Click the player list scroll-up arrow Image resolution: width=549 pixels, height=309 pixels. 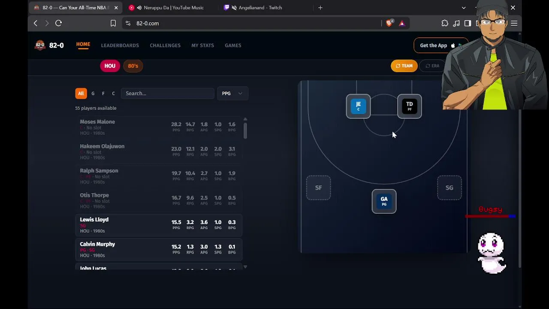pyautogui.click(x=245, y=119)
